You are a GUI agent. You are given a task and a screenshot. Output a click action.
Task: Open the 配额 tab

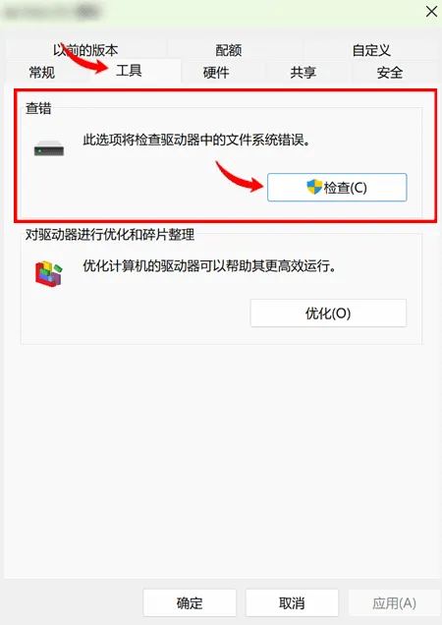pos(229,50)
